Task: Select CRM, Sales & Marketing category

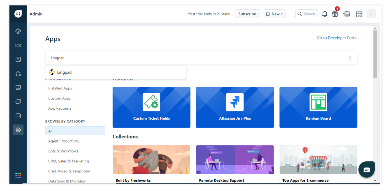Action: point(69,161)
